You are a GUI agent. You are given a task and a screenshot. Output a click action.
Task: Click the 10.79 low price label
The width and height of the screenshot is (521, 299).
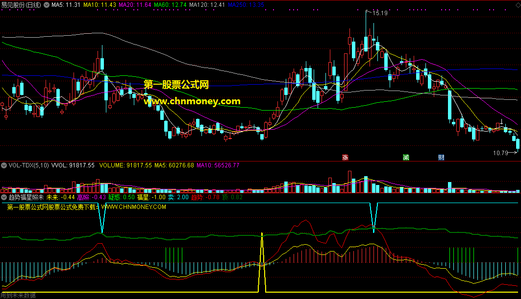[500, 153]
